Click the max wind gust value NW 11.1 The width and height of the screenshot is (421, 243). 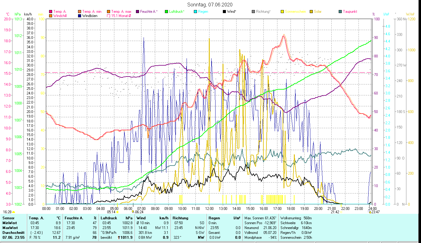coord(162,228)
